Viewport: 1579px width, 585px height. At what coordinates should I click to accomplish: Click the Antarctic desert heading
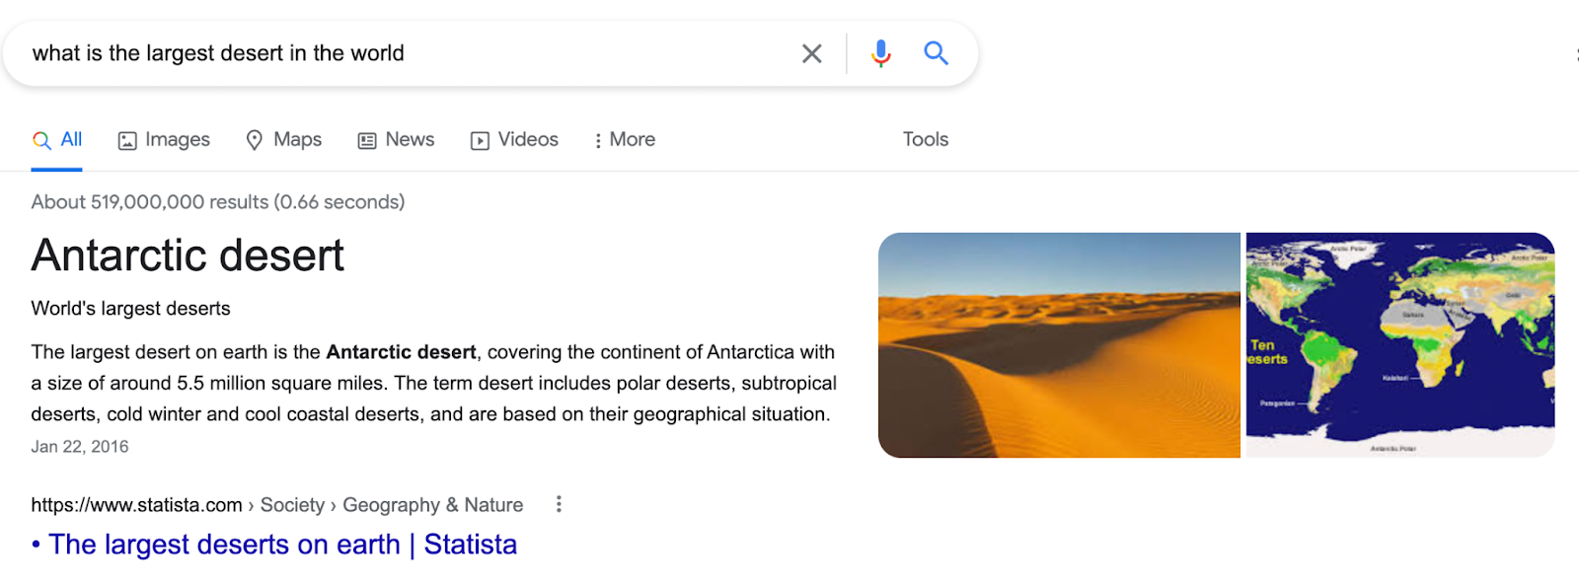pyautogui.click(x=187, y=256)
